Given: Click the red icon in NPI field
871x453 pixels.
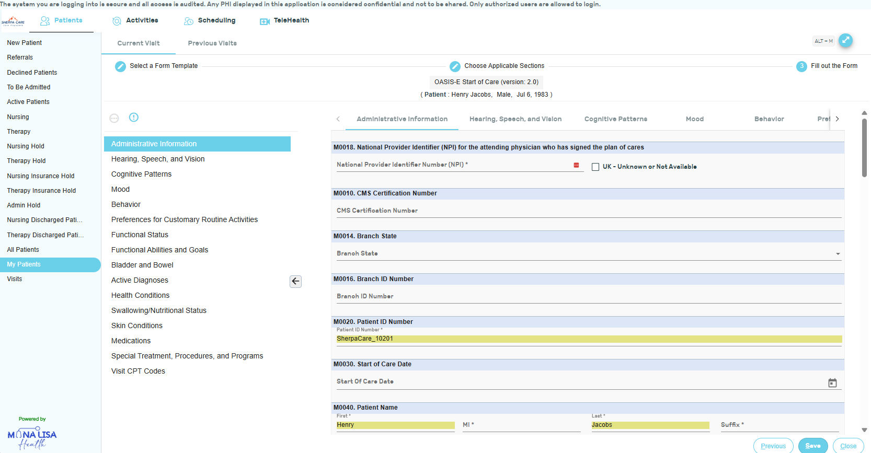Looking at the screenshot, I should (576, 165).
